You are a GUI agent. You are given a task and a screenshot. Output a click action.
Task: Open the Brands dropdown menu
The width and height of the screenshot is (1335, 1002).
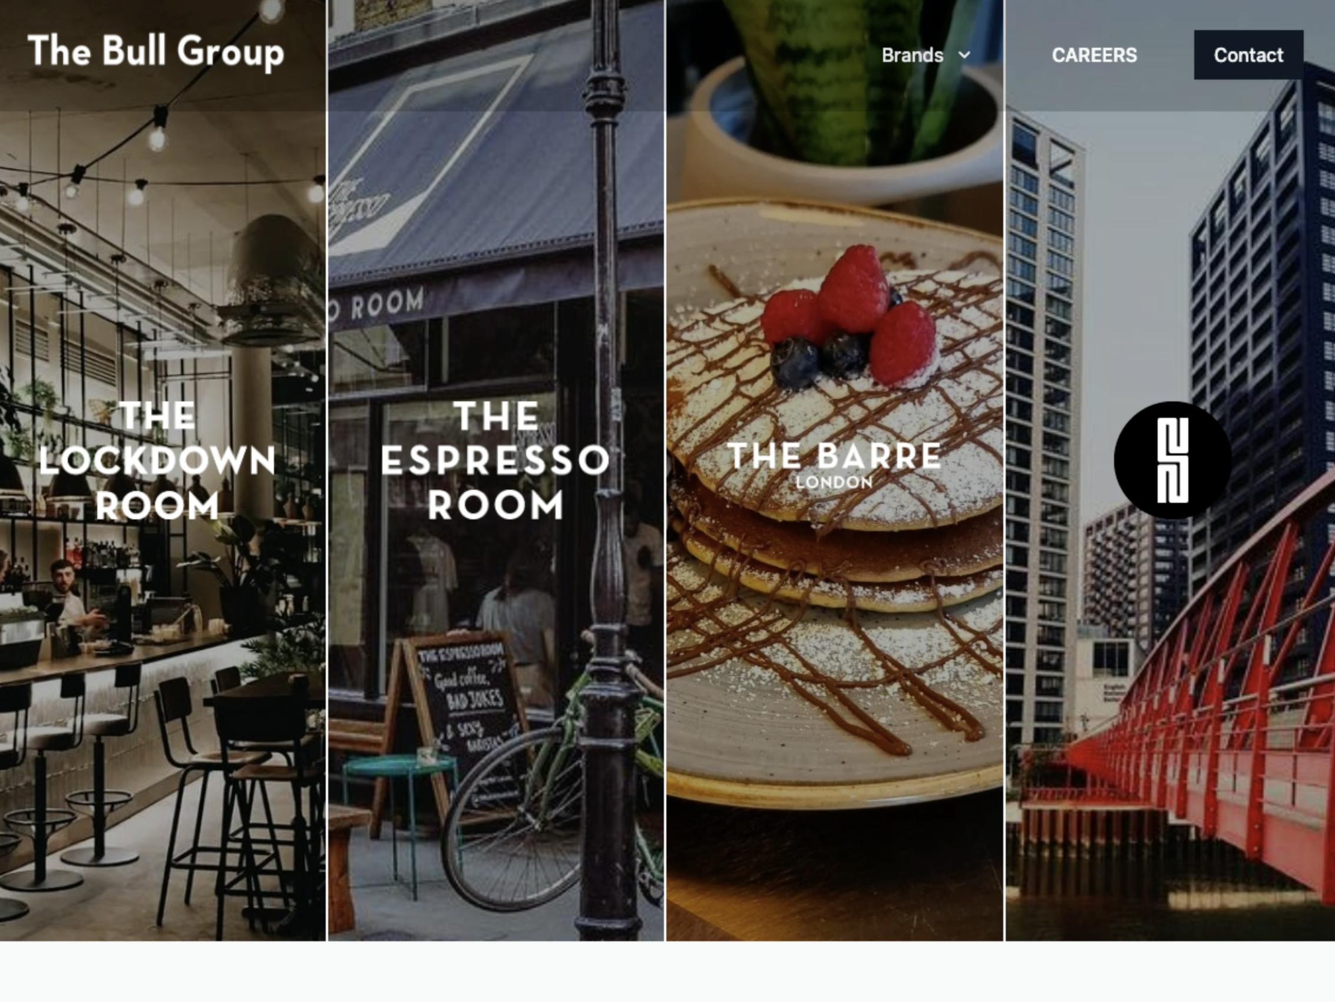click(x=926, y=55)
